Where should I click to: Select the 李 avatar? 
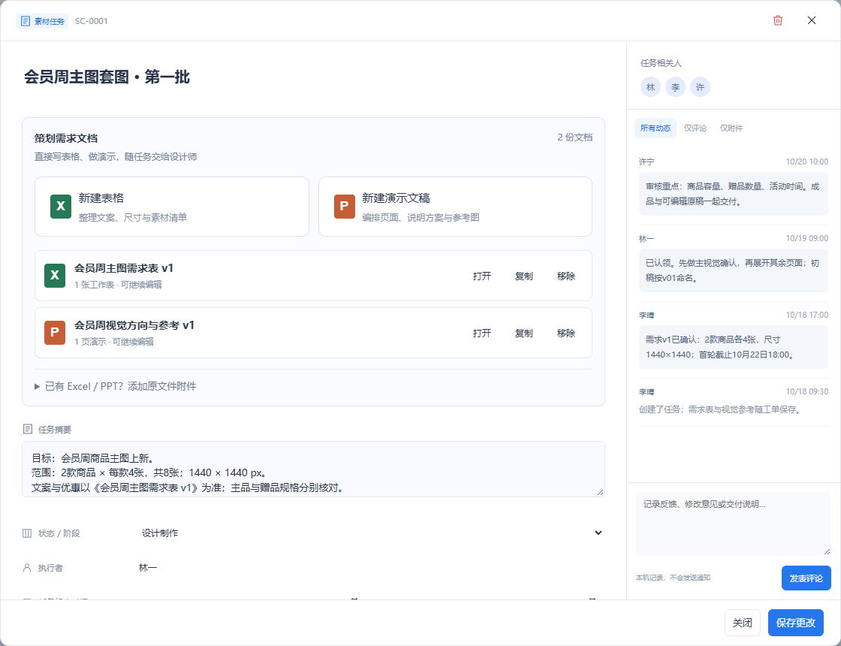(675, 87)
